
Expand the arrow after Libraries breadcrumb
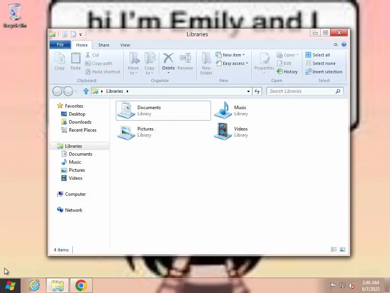127,91
